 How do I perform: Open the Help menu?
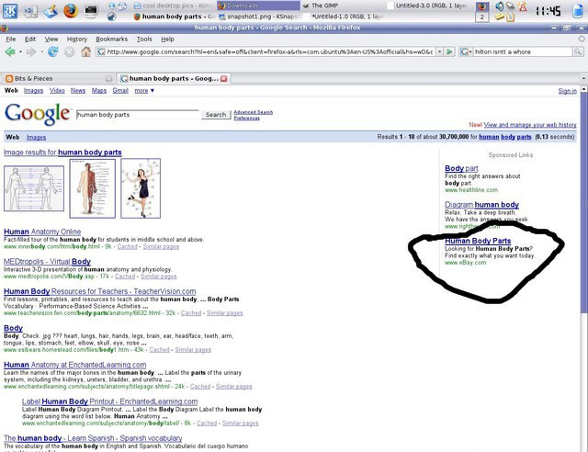click(167, 39)
